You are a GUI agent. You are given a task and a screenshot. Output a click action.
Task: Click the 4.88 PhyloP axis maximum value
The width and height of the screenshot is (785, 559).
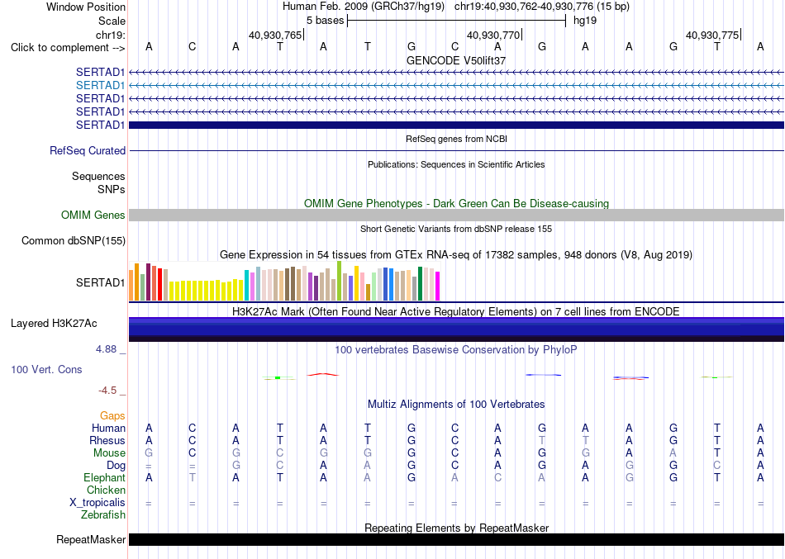point(106,348)
